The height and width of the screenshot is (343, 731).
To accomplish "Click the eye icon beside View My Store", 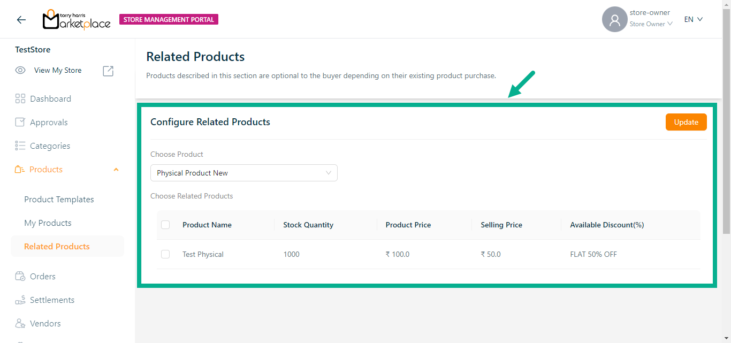I will [x=20, y=70].
